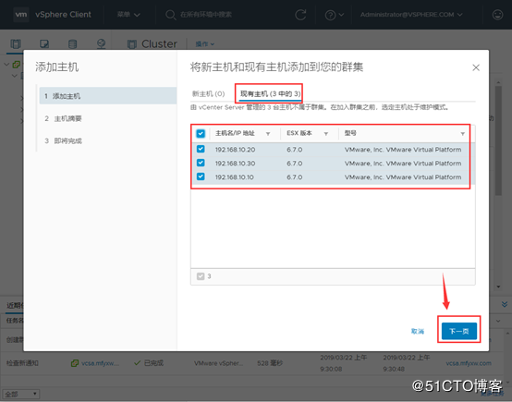
Task: Click 下一页 next button
Action: 458,331
